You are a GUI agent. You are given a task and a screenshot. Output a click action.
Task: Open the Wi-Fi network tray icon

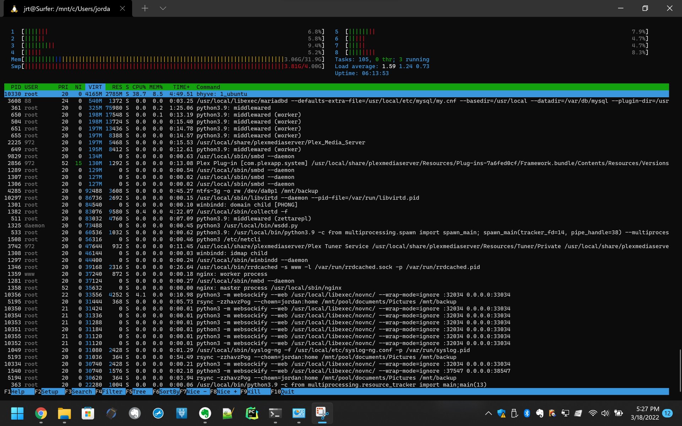(592, 413)
